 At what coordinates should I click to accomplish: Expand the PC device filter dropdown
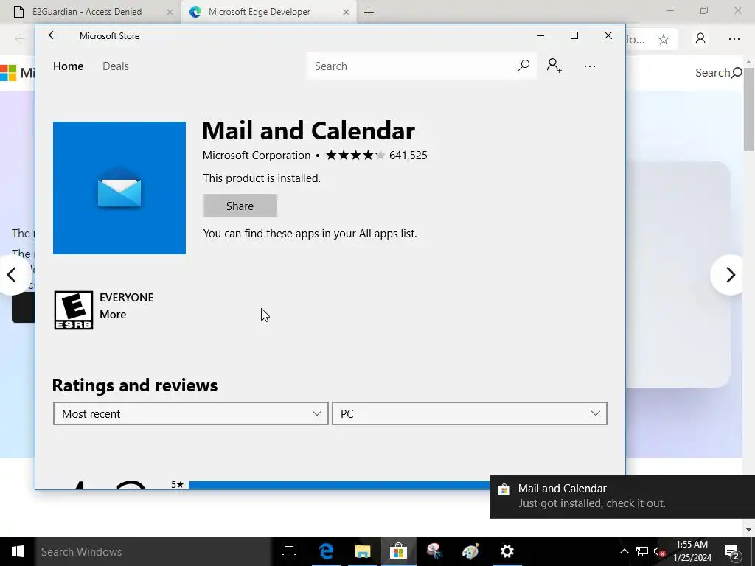pyautogui.click(x=470, y=413)
